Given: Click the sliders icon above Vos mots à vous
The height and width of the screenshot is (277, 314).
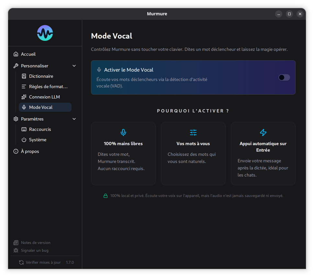Looking at the screenshot, I should click(193, 132).
